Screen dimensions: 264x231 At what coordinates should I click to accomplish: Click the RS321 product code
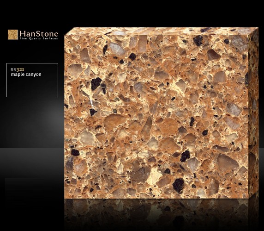(x=18, y=69)
